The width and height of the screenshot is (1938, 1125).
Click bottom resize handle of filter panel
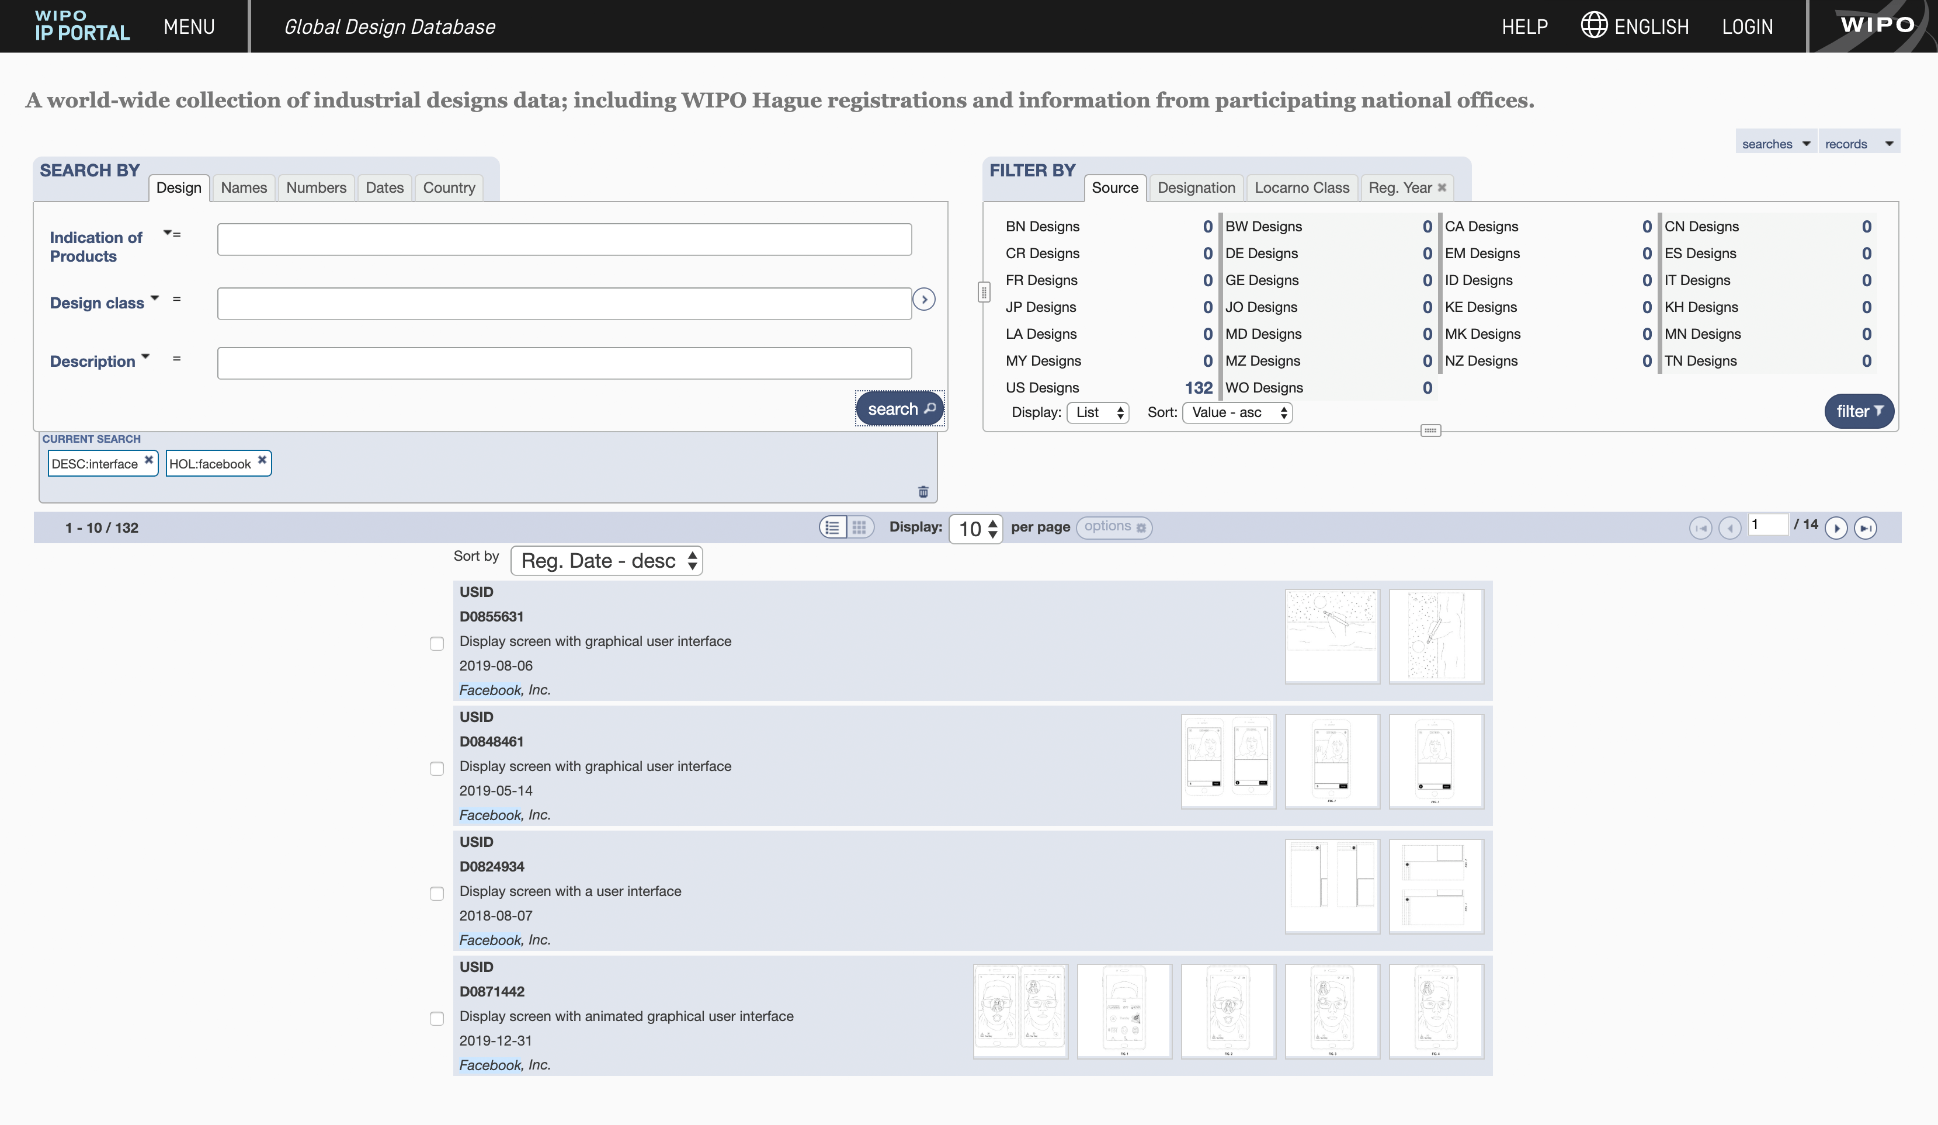1430,430
